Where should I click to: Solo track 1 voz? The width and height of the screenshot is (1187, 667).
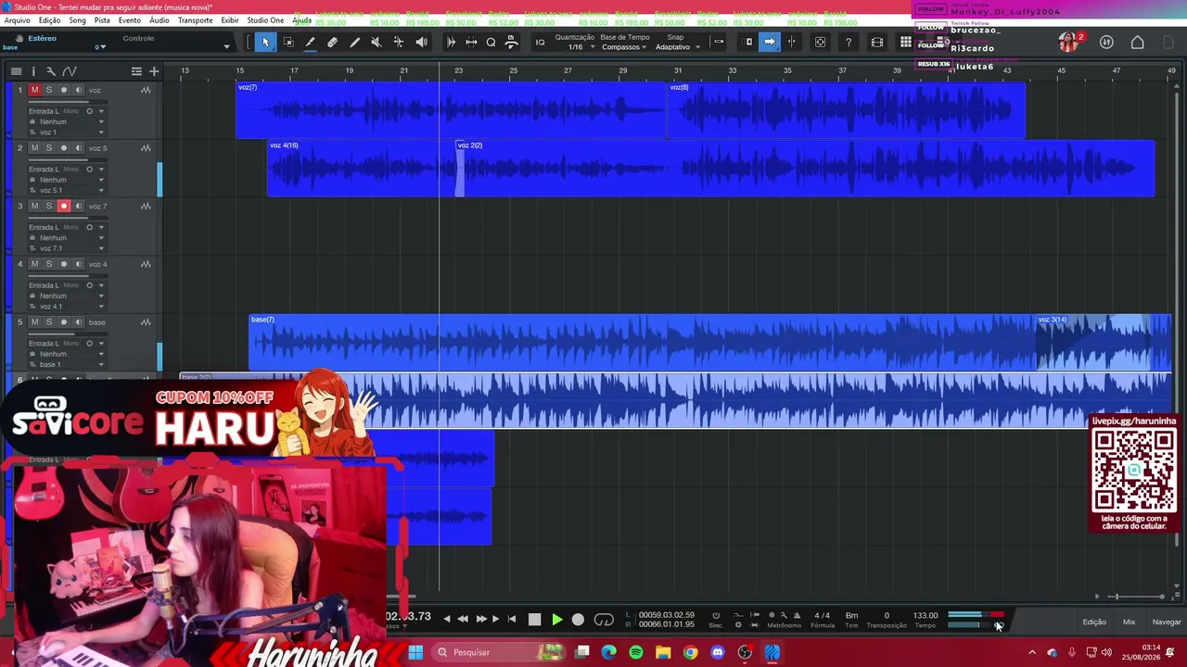click(49, 90)
